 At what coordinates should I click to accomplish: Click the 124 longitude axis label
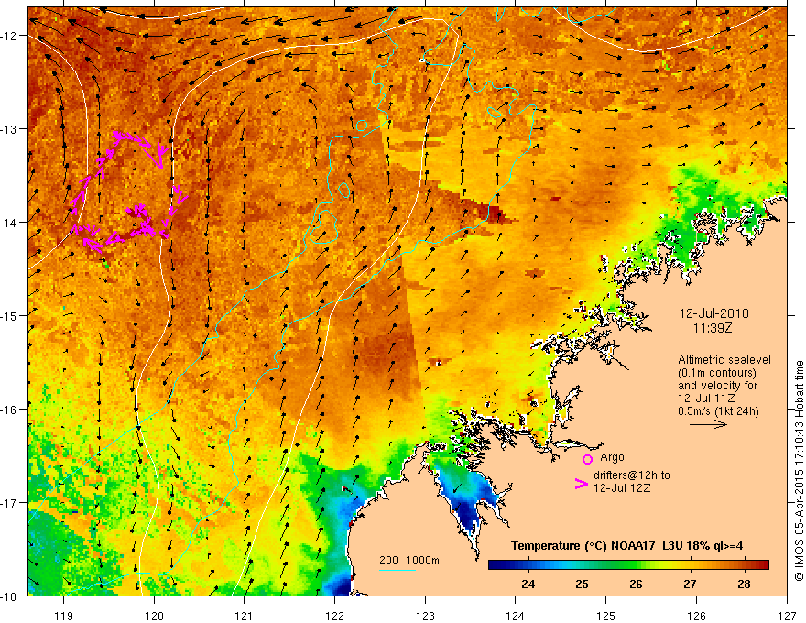click(x=516, y=616)
